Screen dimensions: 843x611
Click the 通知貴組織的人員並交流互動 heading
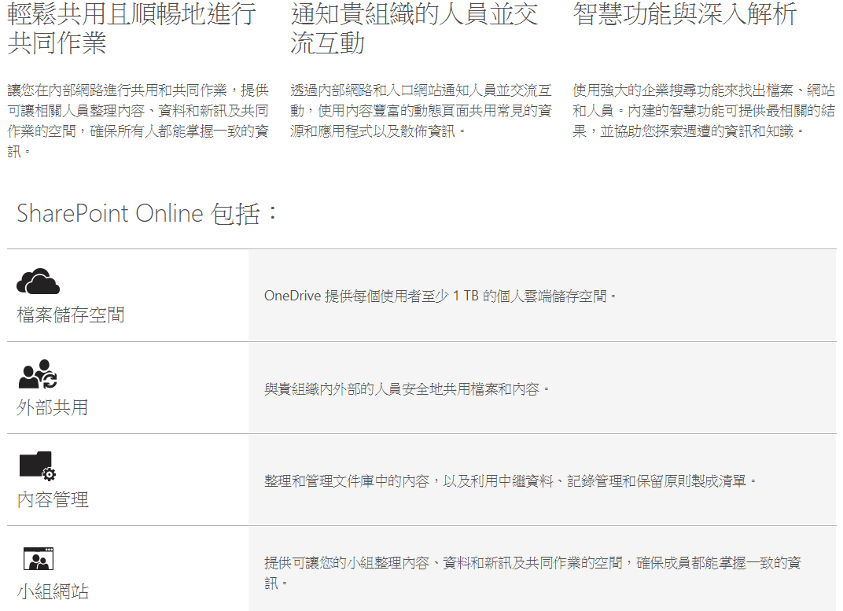click(414, 28)
